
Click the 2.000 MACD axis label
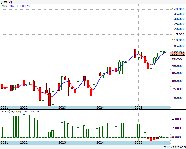tap(176, 128)
